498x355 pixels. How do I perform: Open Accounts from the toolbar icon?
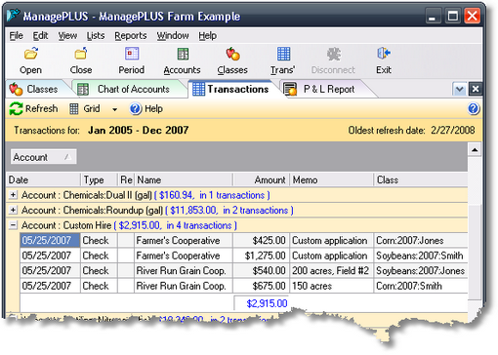point(183,54)
